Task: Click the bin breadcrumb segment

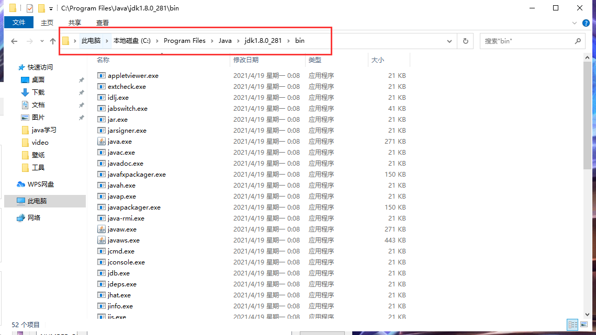Action: tap(300, 41)
